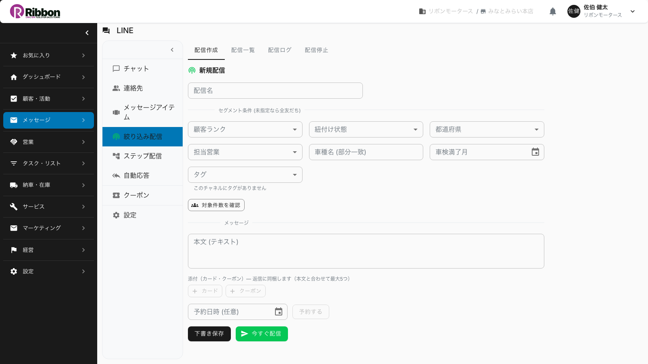Screen dimensions: 648x364
Task: Click the + クーポン attachment button
Action: (245, 291)
